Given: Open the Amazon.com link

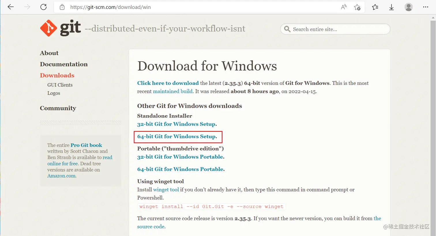Looking at the screenshot, I should [x=61, y=176].
